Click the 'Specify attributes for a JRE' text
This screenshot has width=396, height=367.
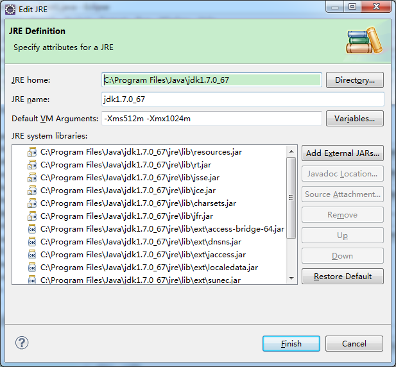pyautogui.click(x=64, y=47)
